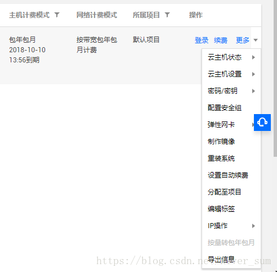Expand the 云主机设置 submenu
The width and height of the screenshot is (277, 272).
coord(231,74)
